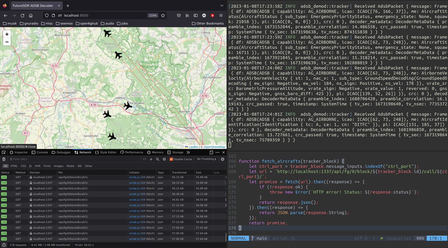Filter requests by JS

30,166
